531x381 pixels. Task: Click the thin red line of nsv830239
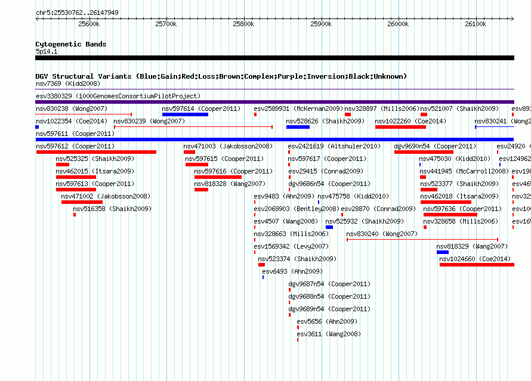[193, 127]
